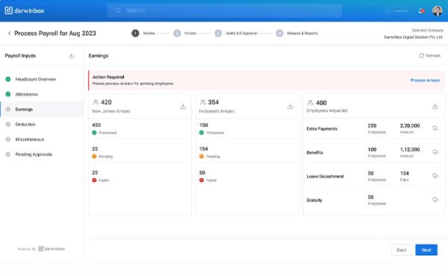The image size is (448, 276).
Task: Download Payroll Inputs using the sidebar icon
Action: [72, 56]
